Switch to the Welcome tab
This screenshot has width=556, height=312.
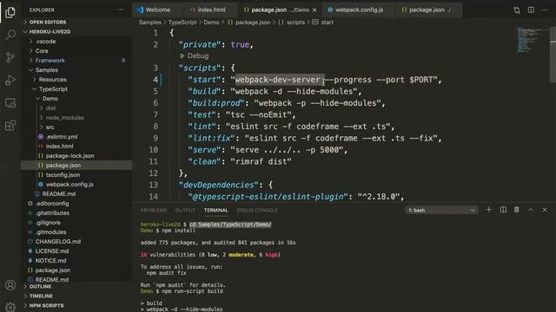(158, 10)
